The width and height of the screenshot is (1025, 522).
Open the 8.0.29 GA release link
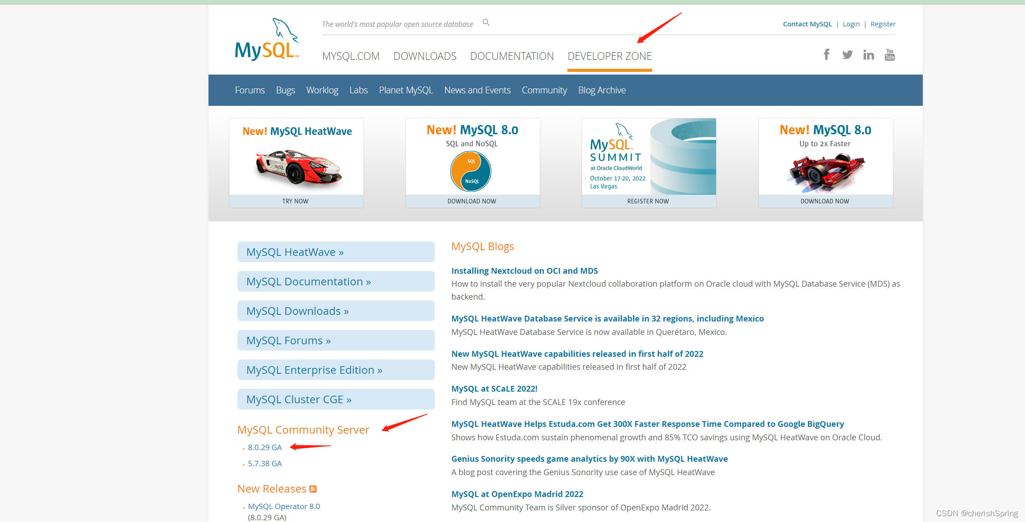pos(265,447)
